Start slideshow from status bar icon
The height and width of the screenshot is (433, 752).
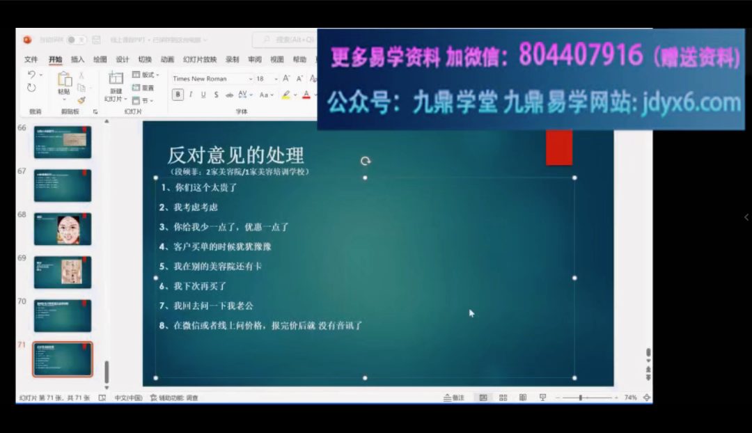click(x=542, y=397)
